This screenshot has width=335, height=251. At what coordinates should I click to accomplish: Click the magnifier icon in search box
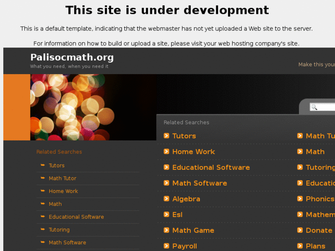point(314,107)
